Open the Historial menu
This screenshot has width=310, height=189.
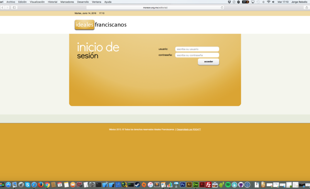52,2
